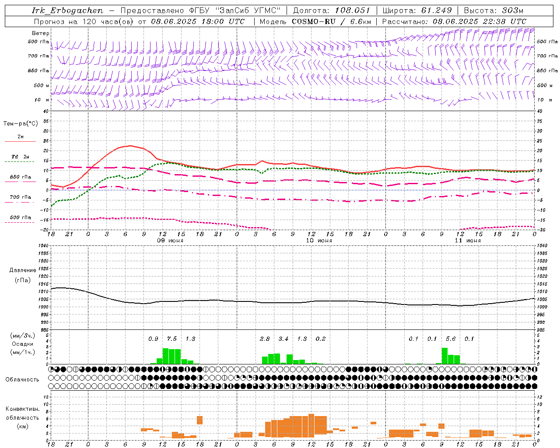Image resolution: width=560 pixels, height=448 pixels.
Task: Click the station name Irk_Erbogachen
Action: (67, 10)
